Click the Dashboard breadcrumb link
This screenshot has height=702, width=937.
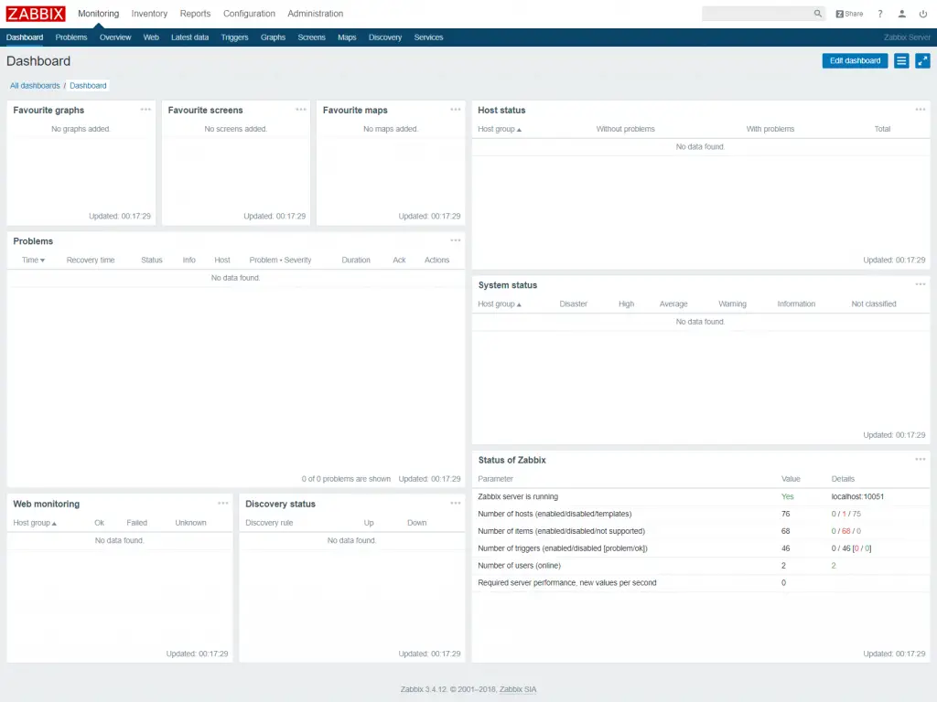tap(88, 86)
